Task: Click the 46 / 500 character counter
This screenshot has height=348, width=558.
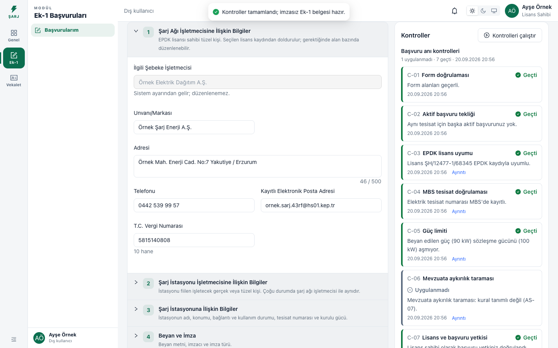Action: 370,181
